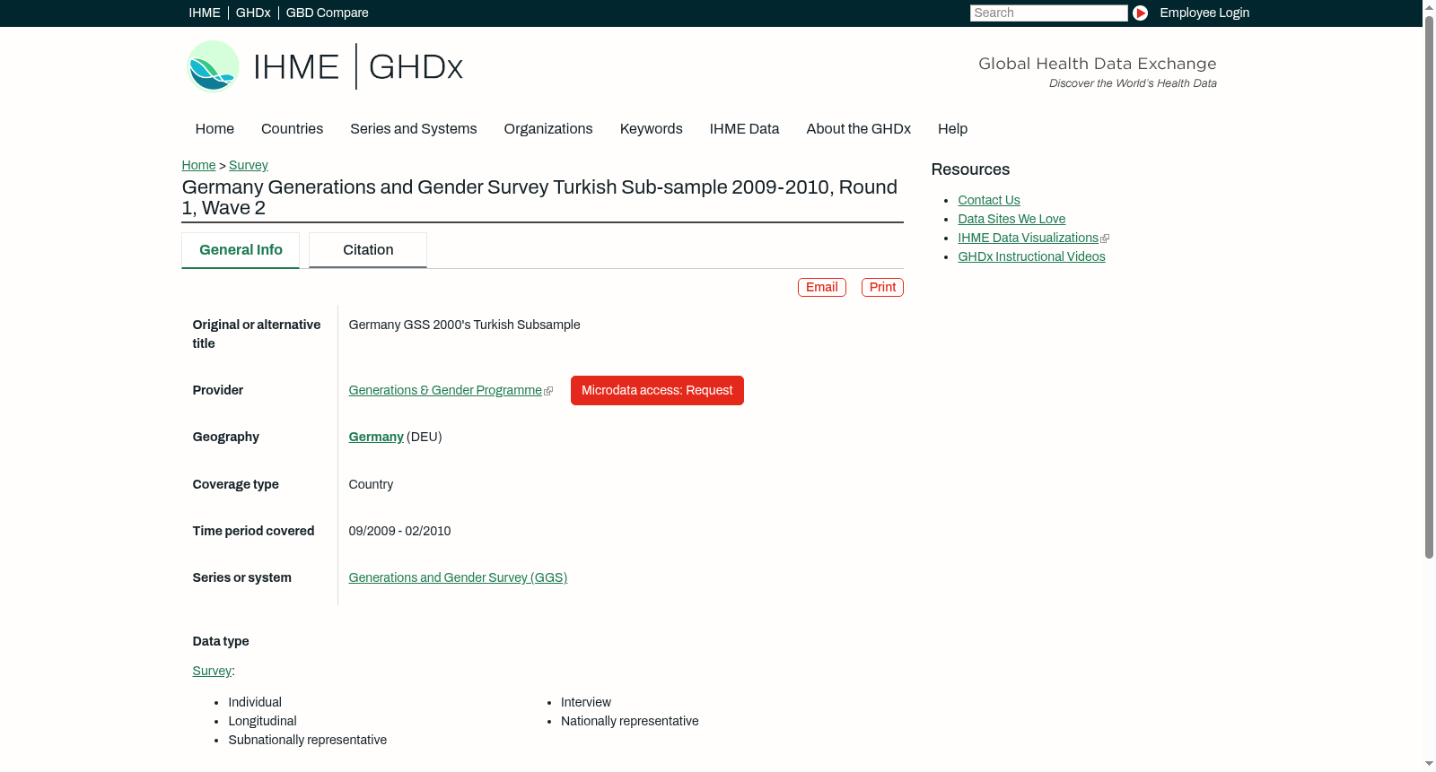The width and height of the screenshot is (1436, 772).
Task: Click the 'Individual' list item
Action: tap(255, 702)
